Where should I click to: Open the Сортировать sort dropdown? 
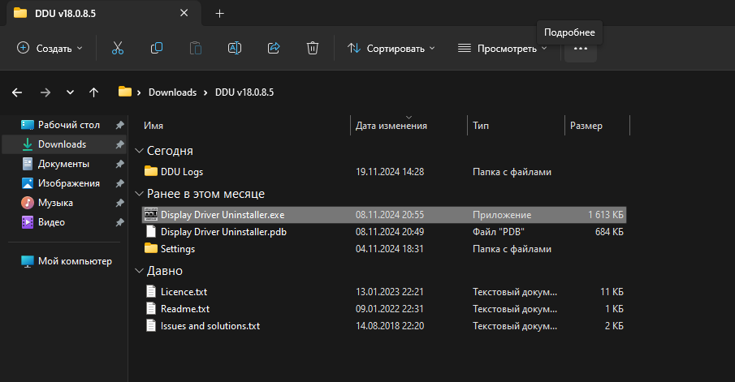[x=391, y=48]
